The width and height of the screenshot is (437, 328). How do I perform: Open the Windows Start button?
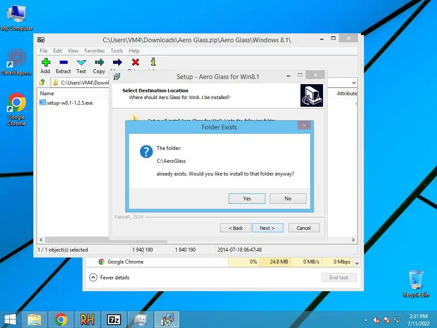pos(10,319)
